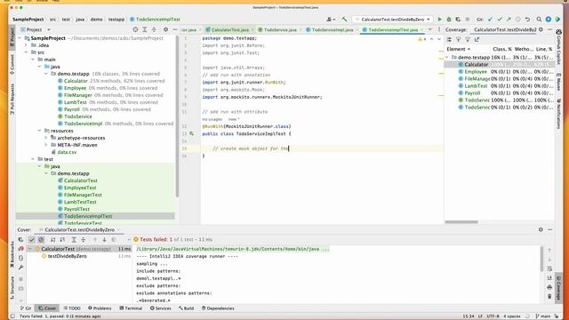Click the Build project hammer icon

(x=344, y=20)
